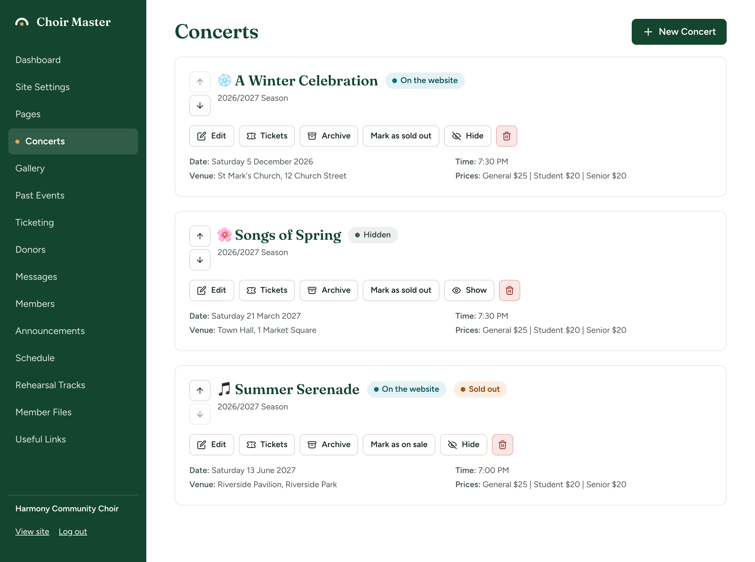
Task: Delete Songs of Spring with trash icon
Action: coord(509,290)
